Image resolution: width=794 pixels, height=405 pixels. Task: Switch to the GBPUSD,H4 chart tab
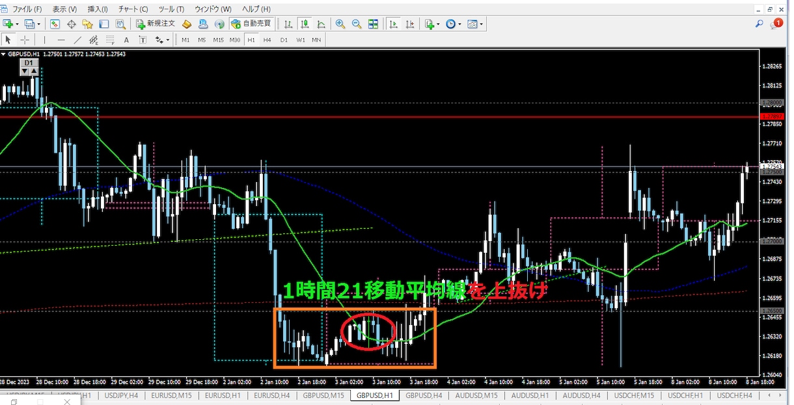(x=424, y=395)
